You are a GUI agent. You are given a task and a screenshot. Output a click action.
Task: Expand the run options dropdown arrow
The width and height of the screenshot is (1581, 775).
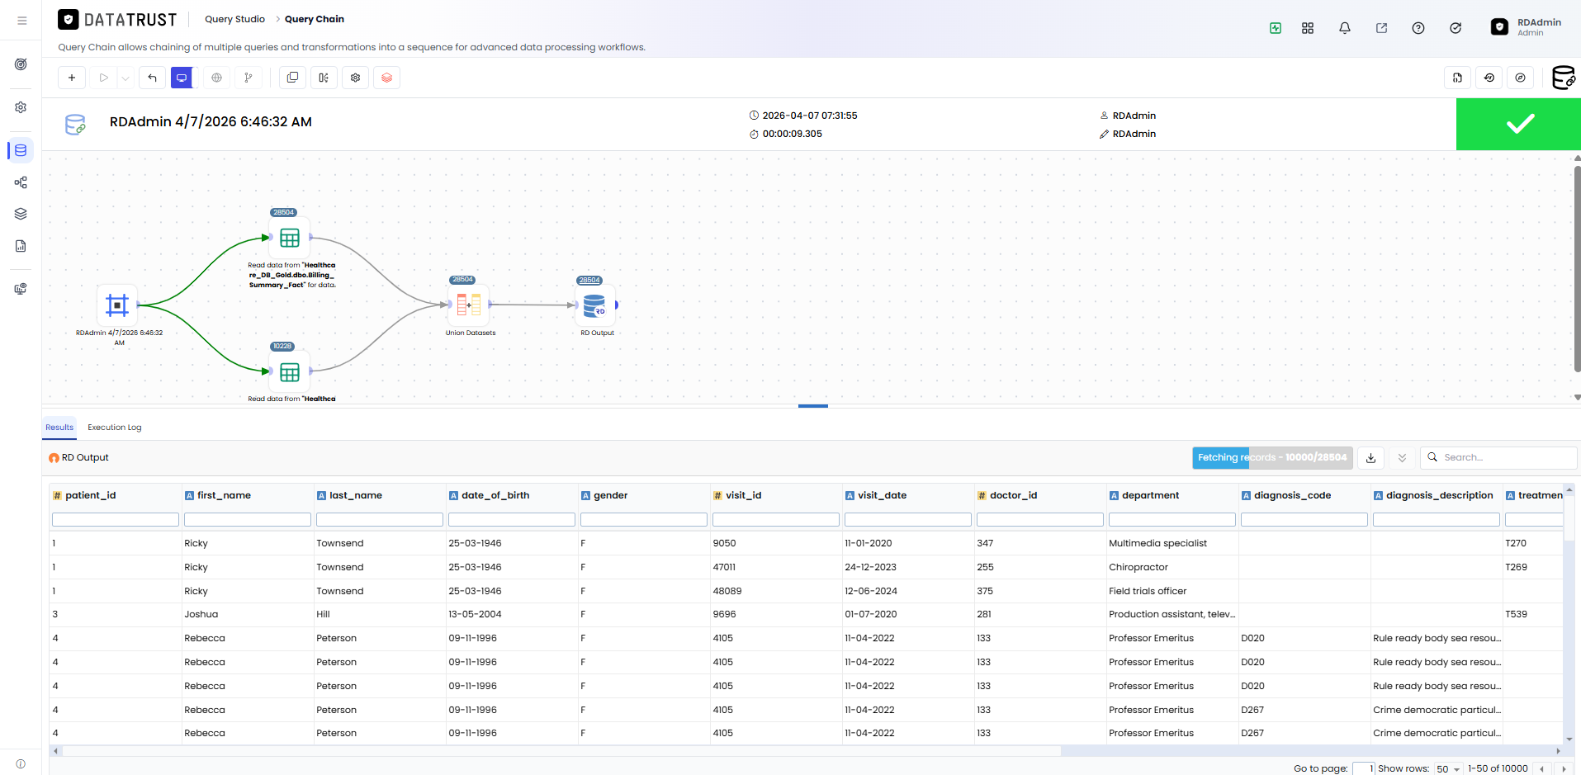pos(125,78)
